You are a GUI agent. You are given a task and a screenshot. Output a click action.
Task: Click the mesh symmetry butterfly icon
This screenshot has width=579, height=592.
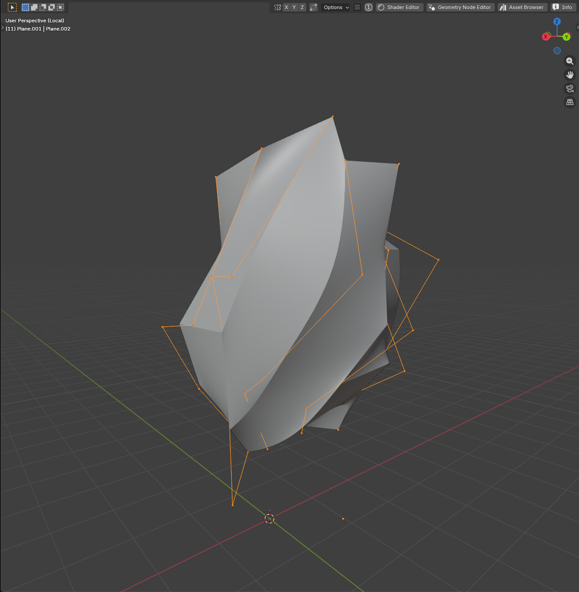[x=277, y=7]
